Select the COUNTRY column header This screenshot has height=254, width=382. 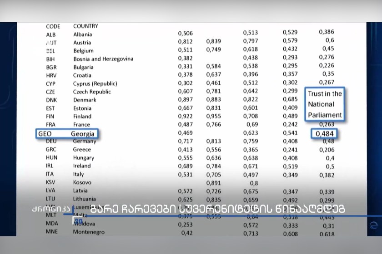(x=85, y=26)
